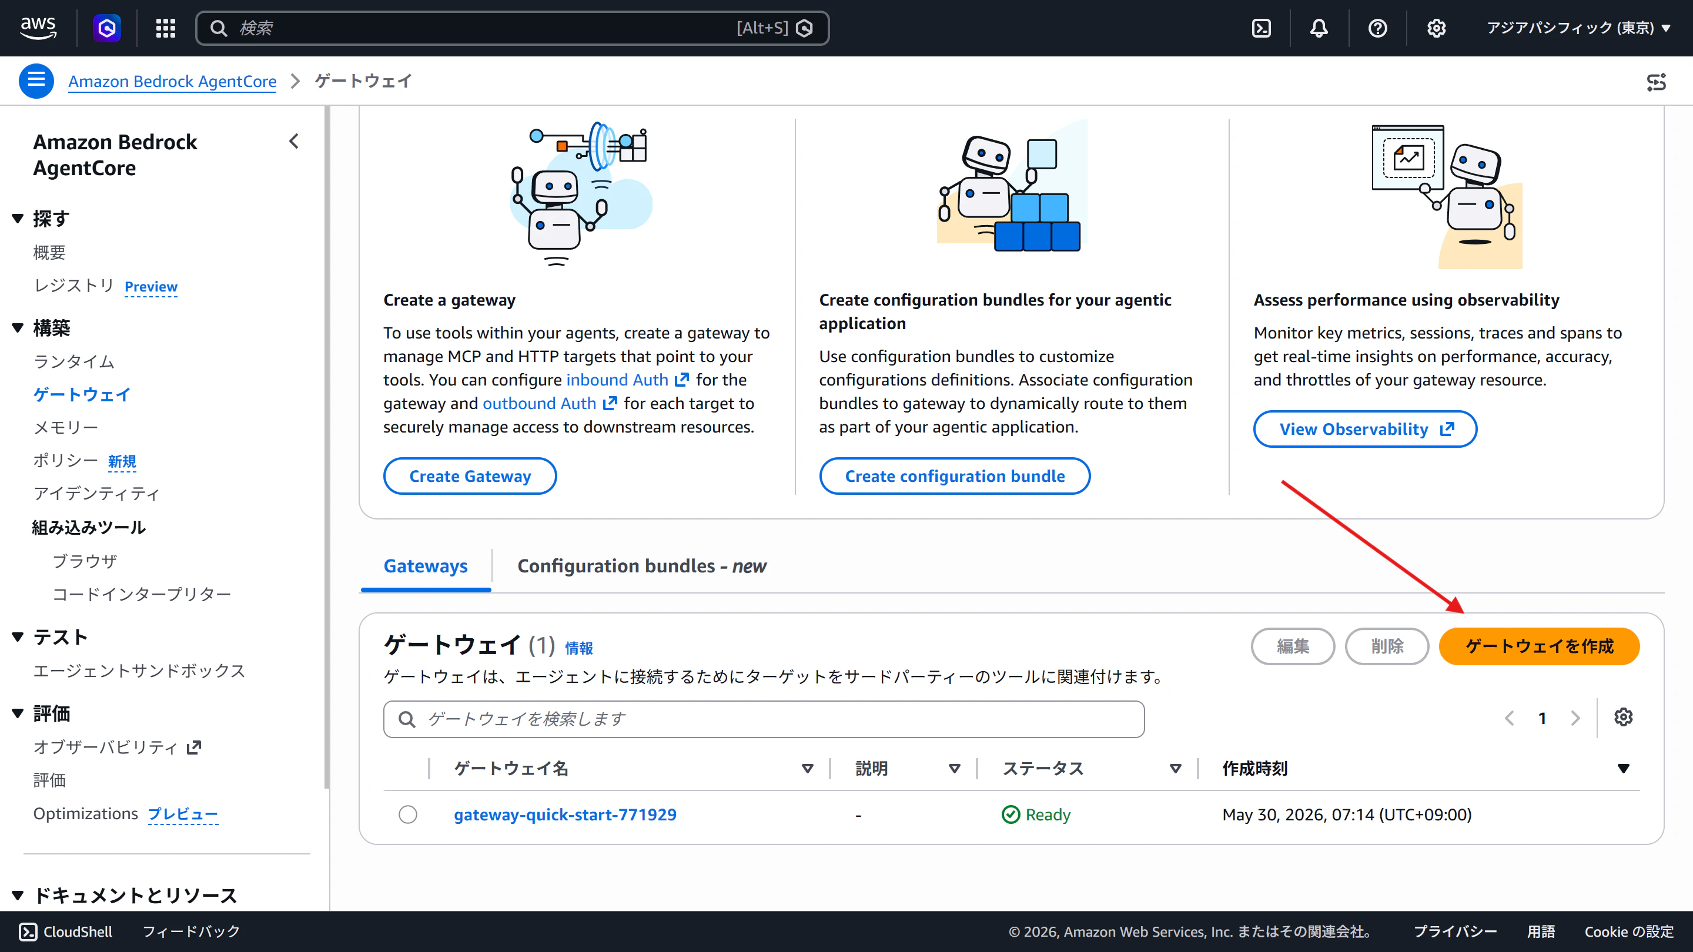Screen dimensions: 1693x952
Task: Collapse the 探す navigation section
Action: (x=18, y=218)
